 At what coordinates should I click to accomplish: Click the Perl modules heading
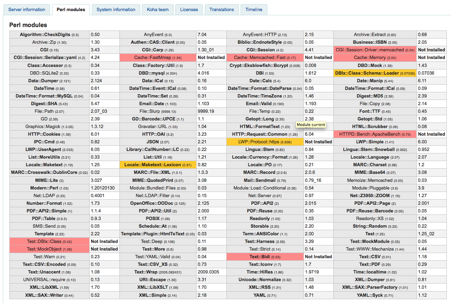pyautogui.click(x=28, y=25)
